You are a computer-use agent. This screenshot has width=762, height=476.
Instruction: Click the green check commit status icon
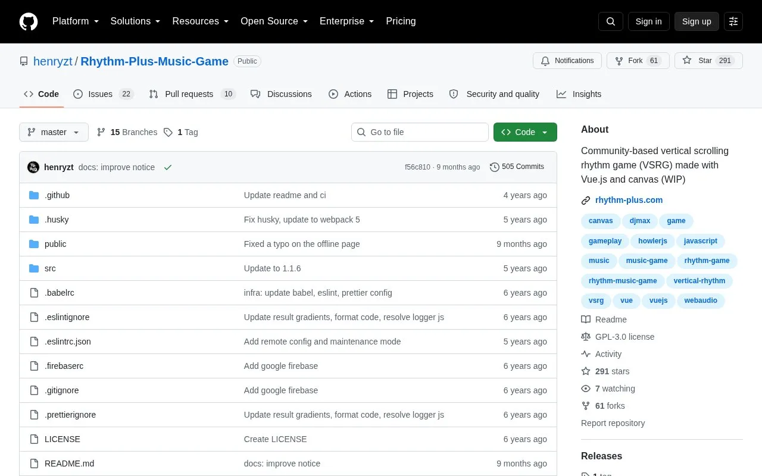(168, 167)
